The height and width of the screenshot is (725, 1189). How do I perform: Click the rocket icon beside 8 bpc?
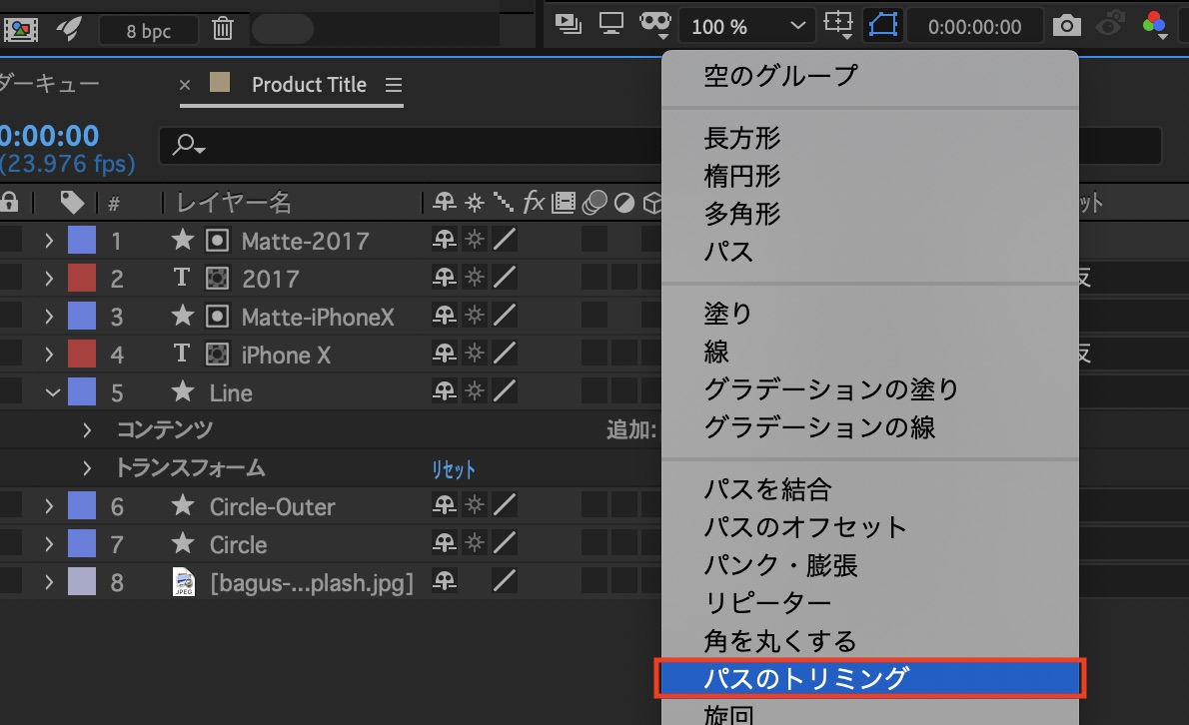[x=69, y=29]
